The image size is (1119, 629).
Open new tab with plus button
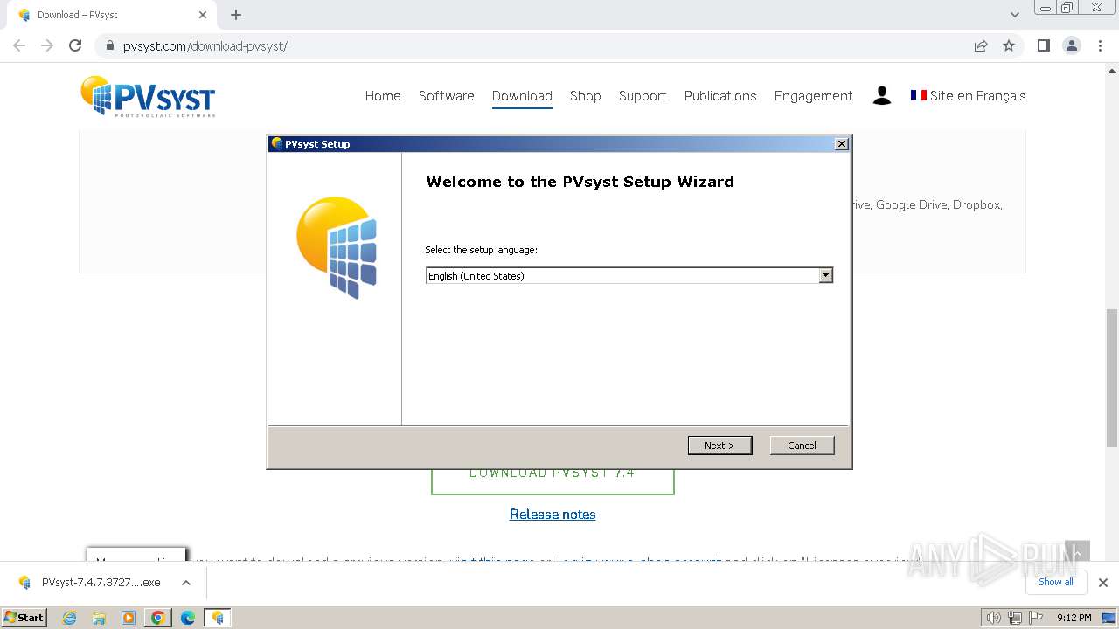pos(236,15)
